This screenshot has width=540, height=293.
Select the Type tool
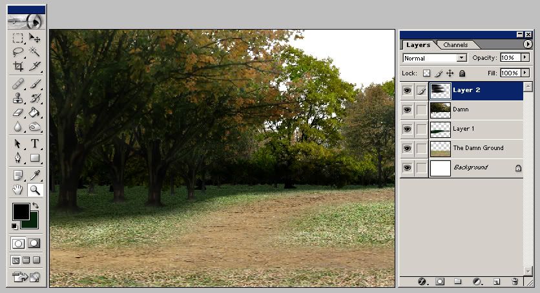point(34,144)
